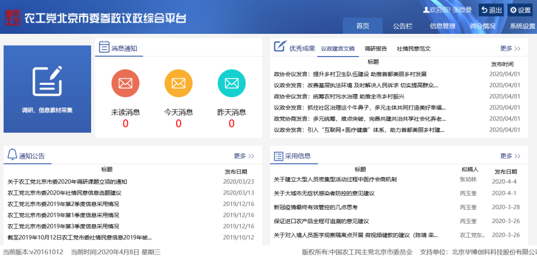Click the red unread messages envelope icon
Viewport: 537px width, 257px height.
pyautogui.click(x=125, y=83)
